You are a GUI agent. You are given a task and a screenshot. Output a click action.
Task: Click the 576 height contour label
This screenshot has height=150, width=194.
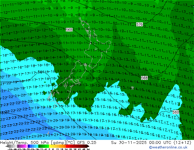pyautogui.click(x=140, y=24)
